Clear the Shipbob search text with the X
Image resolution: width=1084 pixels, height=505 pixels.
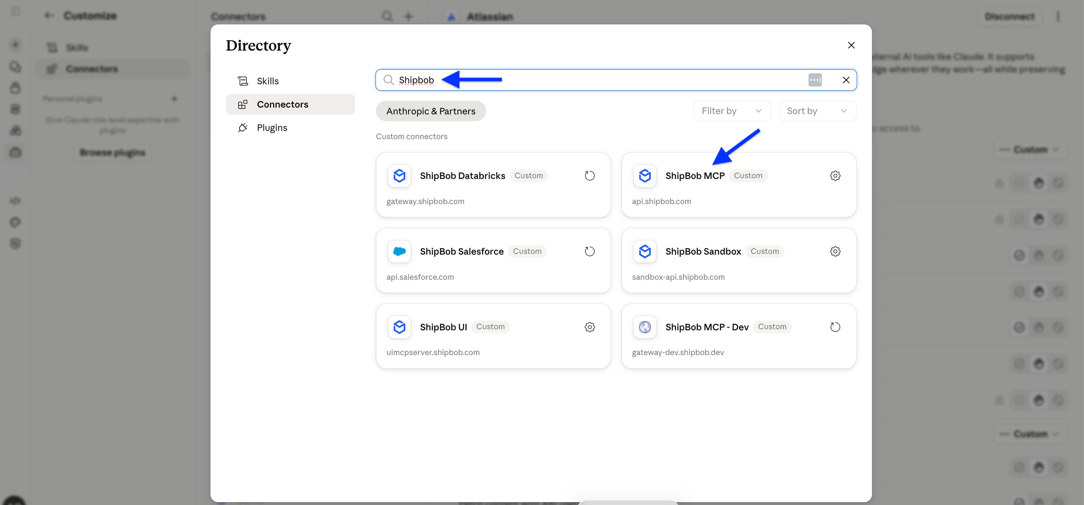coord(846,80)
